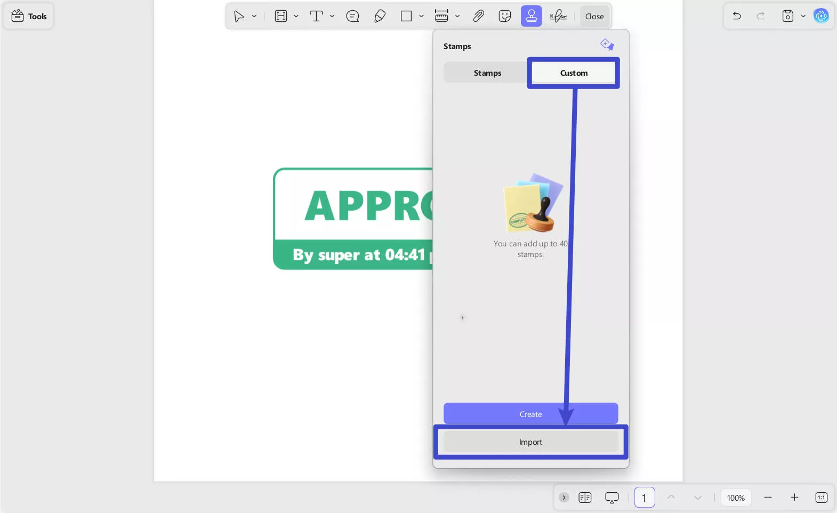The width and height of the screenshot is (837, 513).
Task: Start slideshow presentation mode
Action: tap(611, 498)
